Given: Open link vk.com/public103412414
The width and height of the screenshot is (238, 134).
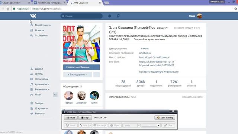Looking at the screenshot, I should click(157, 62).
